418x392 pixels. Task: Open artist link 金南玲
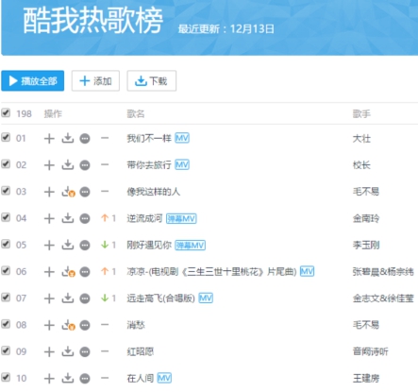366,218
